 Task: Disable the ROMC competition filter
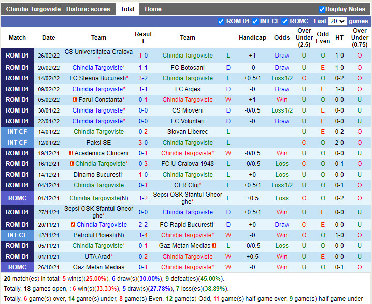click(284, 21)
